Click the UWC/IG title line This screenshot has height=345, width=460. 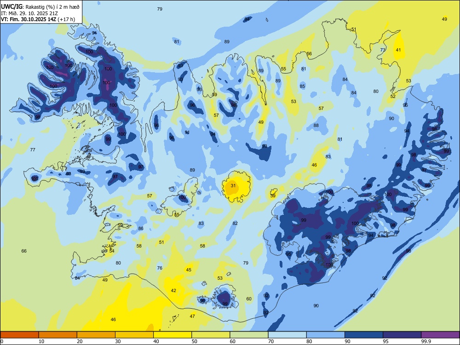(40, 7)
